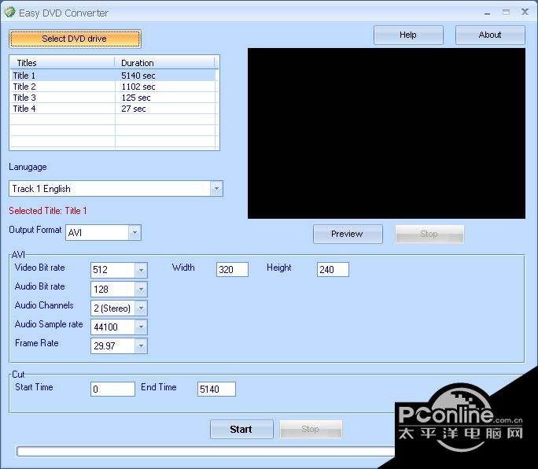Image resolution: width=538 pixels, height=469 pixels.
Task: Expand the Language track dropdown
Action: click(x=216, y=189)
